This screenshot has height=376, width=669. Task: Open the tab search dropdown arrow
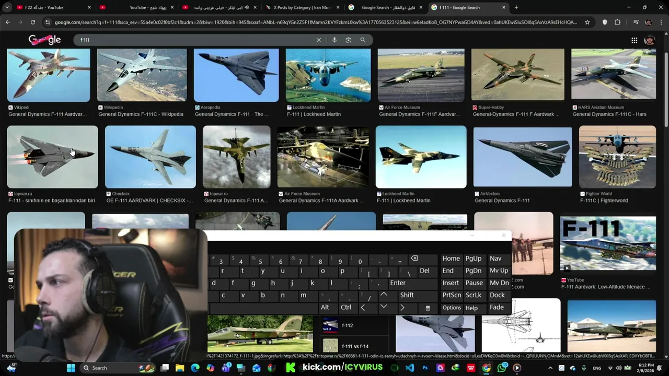[7, 7]
